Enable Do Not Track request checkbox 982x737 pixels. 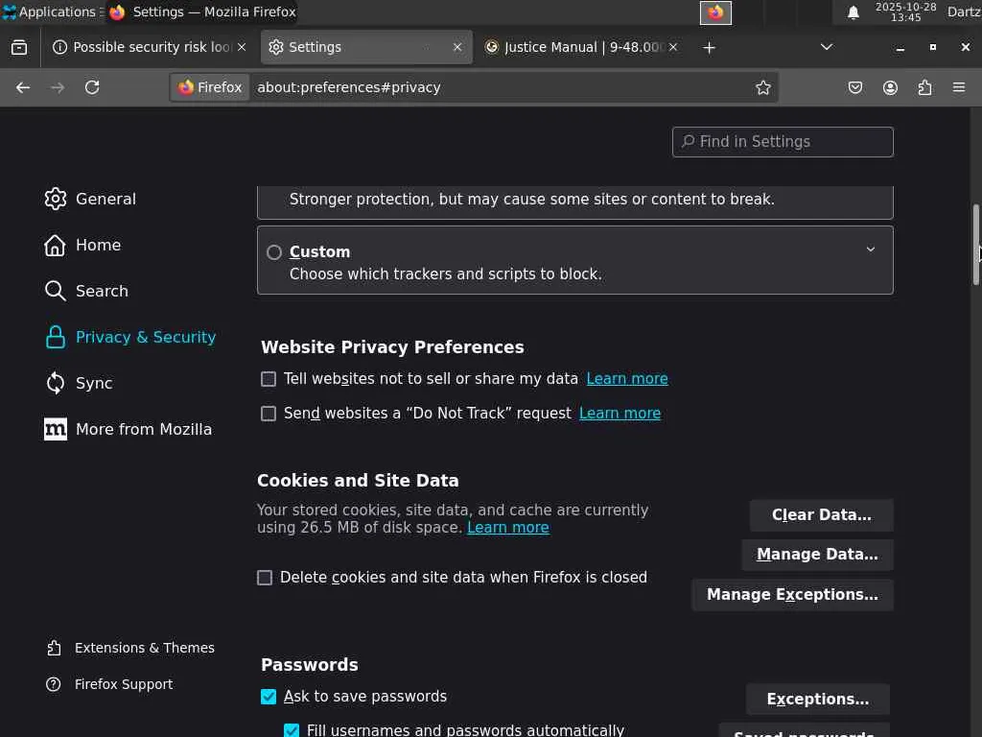(x=269, y=414)
